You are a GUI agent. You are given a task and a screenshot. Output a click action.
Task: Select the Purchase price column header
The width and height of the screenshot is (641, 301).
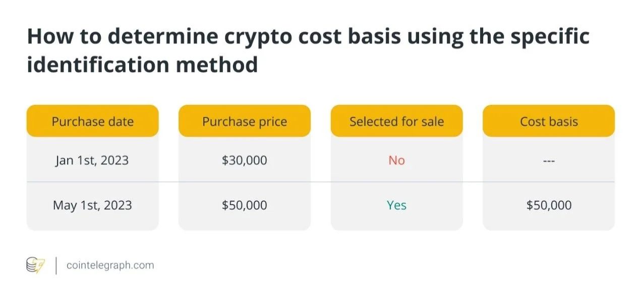(245, 121)
